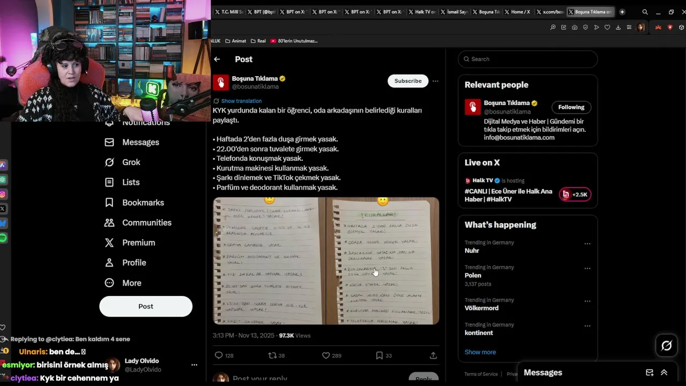Screen dimensions: 686x386
Task: Switch to the Halk TV tab
Action: (x=422, y=12)
